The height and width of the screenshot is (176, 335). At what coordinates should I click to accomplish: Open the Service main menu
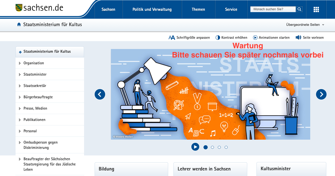click(x=231, y=9)
